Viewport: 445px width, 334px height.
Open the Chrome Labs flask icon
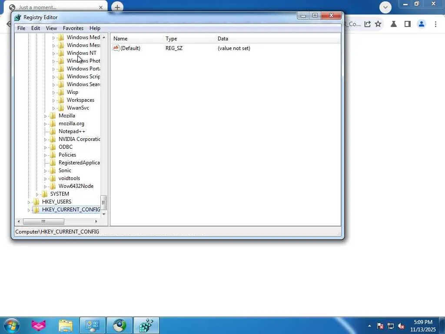pyautogui.click(x=394, y=24)
